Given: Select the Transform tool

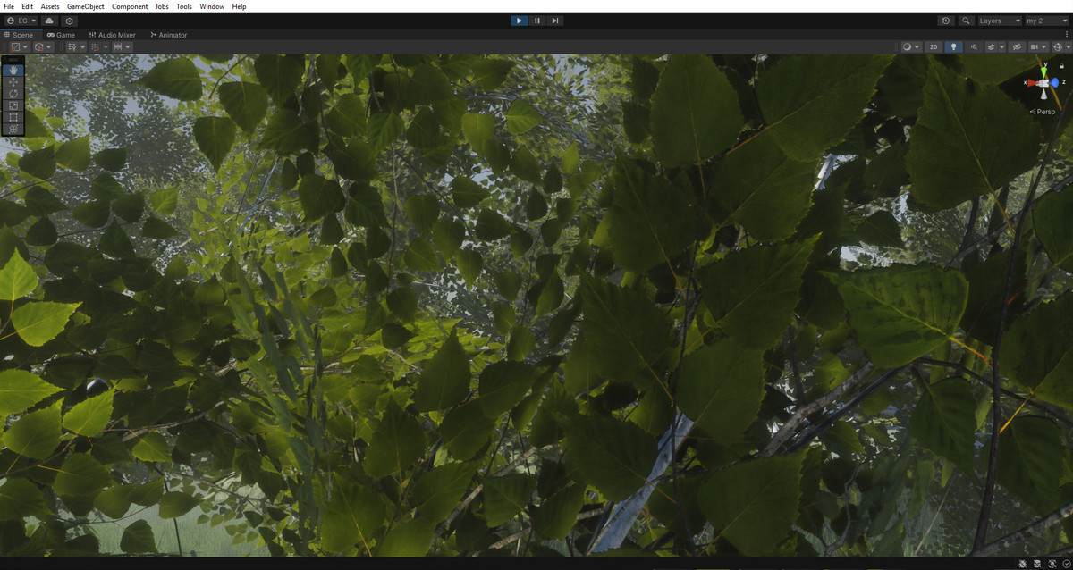Looking at the screenshot, I should [13, 129].
